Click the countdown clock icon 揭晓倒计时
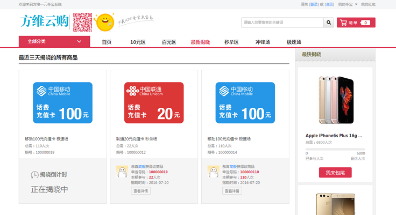Image resolution: width=396 pixels, height=215 pixels. [34, 174]
